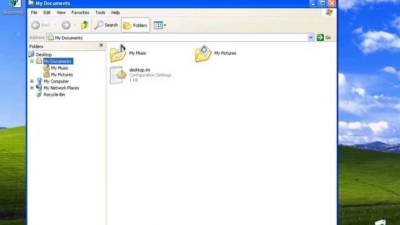Image resolution: width=400 pixels, height=225 pixels.
Task: Maximize the My Documents window
Action: pos(322,3)
